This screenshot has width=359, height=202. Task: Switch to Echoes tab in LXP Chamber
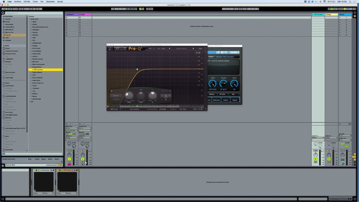click(x=226, y=100)
